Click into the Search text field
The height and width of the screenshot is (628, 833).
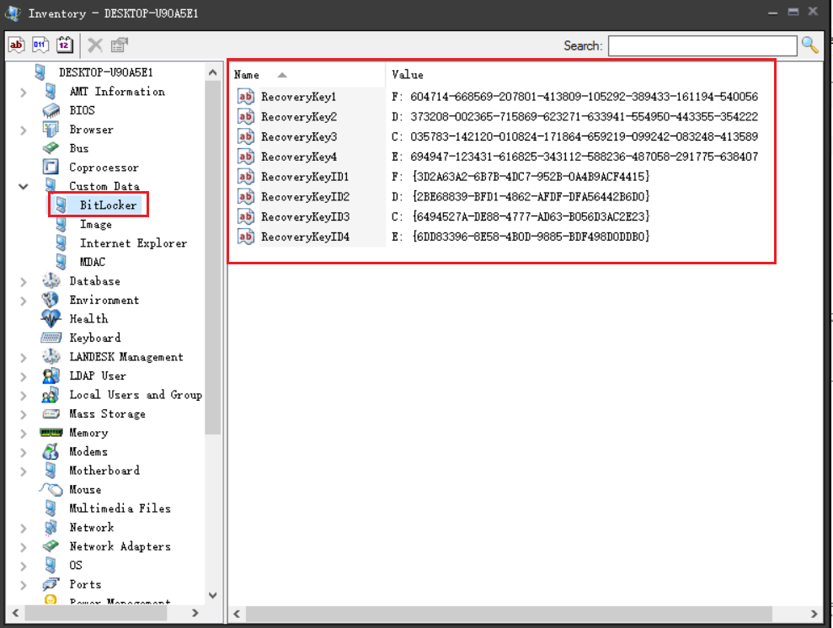click(702, 45)
